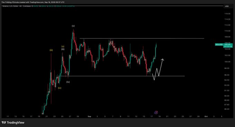The width and height of the screenshot is (235, 127).
Task: Select the white (iii) wave label
Action: (x=63, y=49)
